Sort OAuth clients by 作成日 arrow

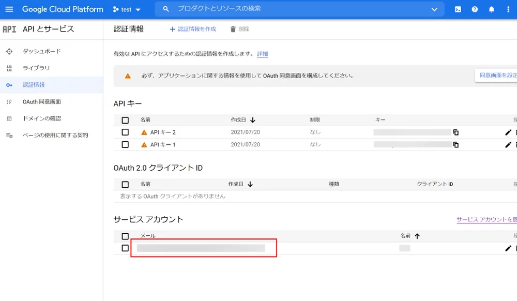(250, 184)
